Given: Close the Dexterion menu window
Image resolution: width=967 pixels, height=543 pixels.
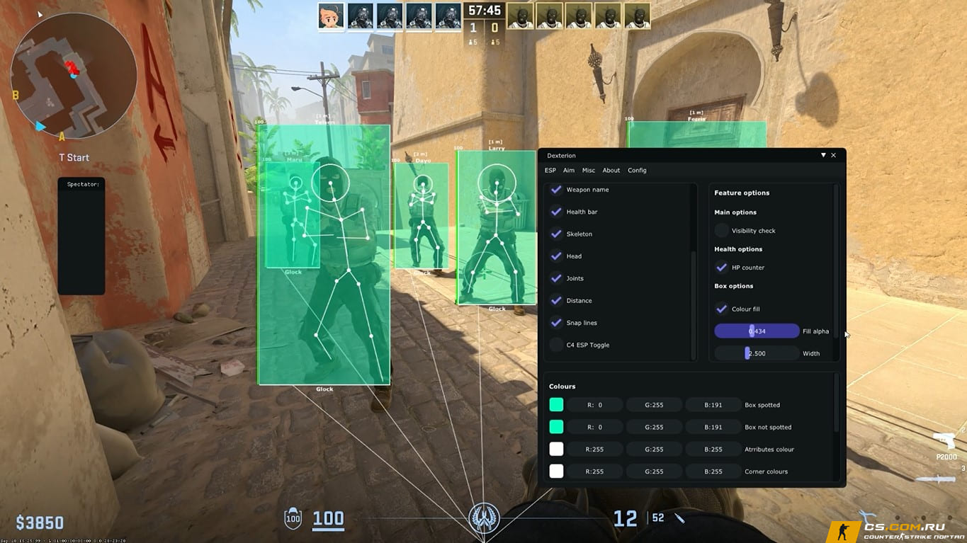Looking at the screenshot, I should (x=834, y=155).
